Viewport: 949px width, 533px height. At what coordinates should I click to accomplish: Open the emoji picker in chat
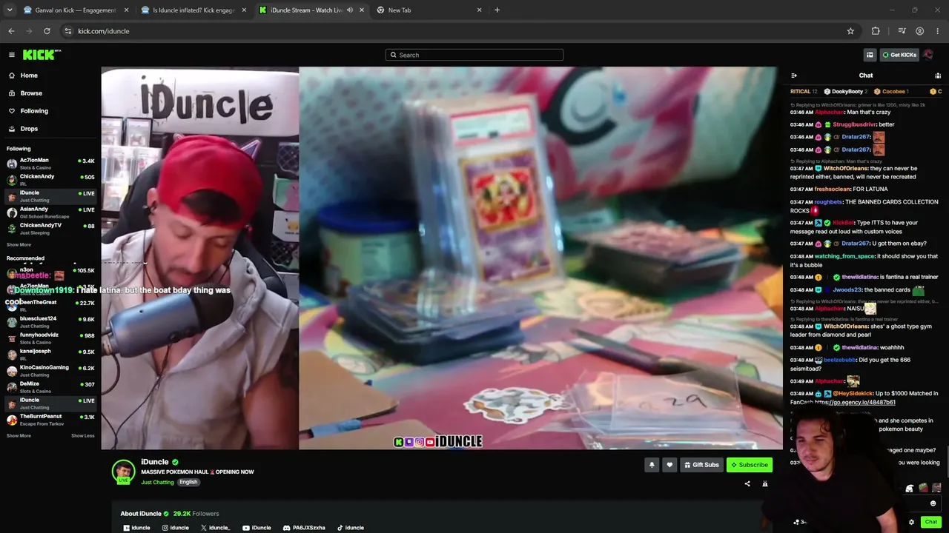pos(933,503)
